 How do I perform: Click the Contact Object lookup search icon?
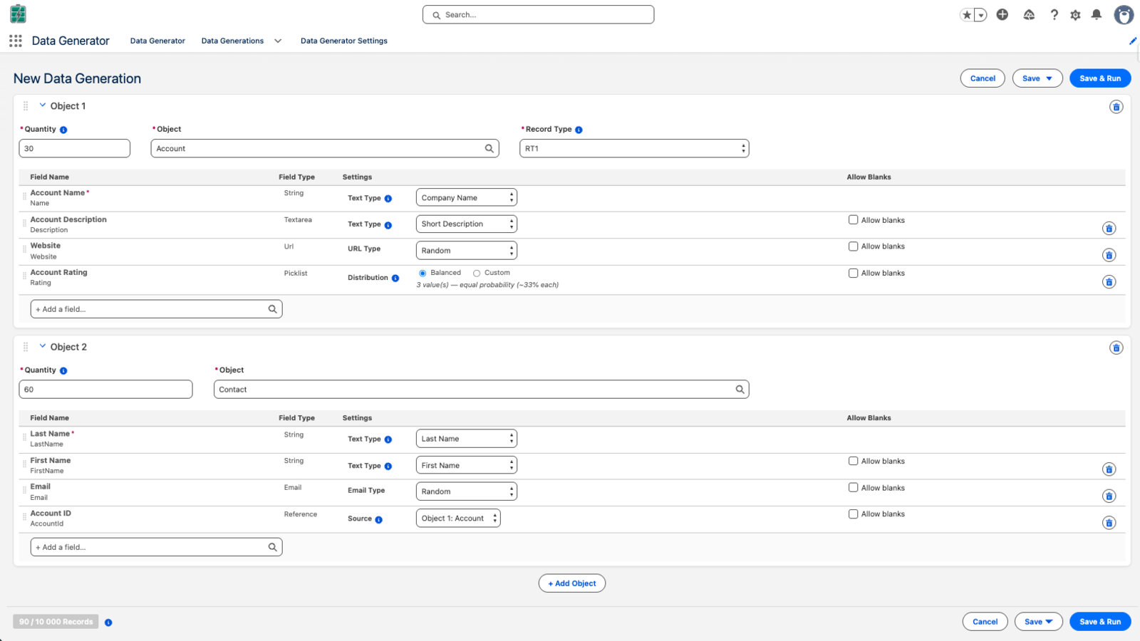pos(740,390)
